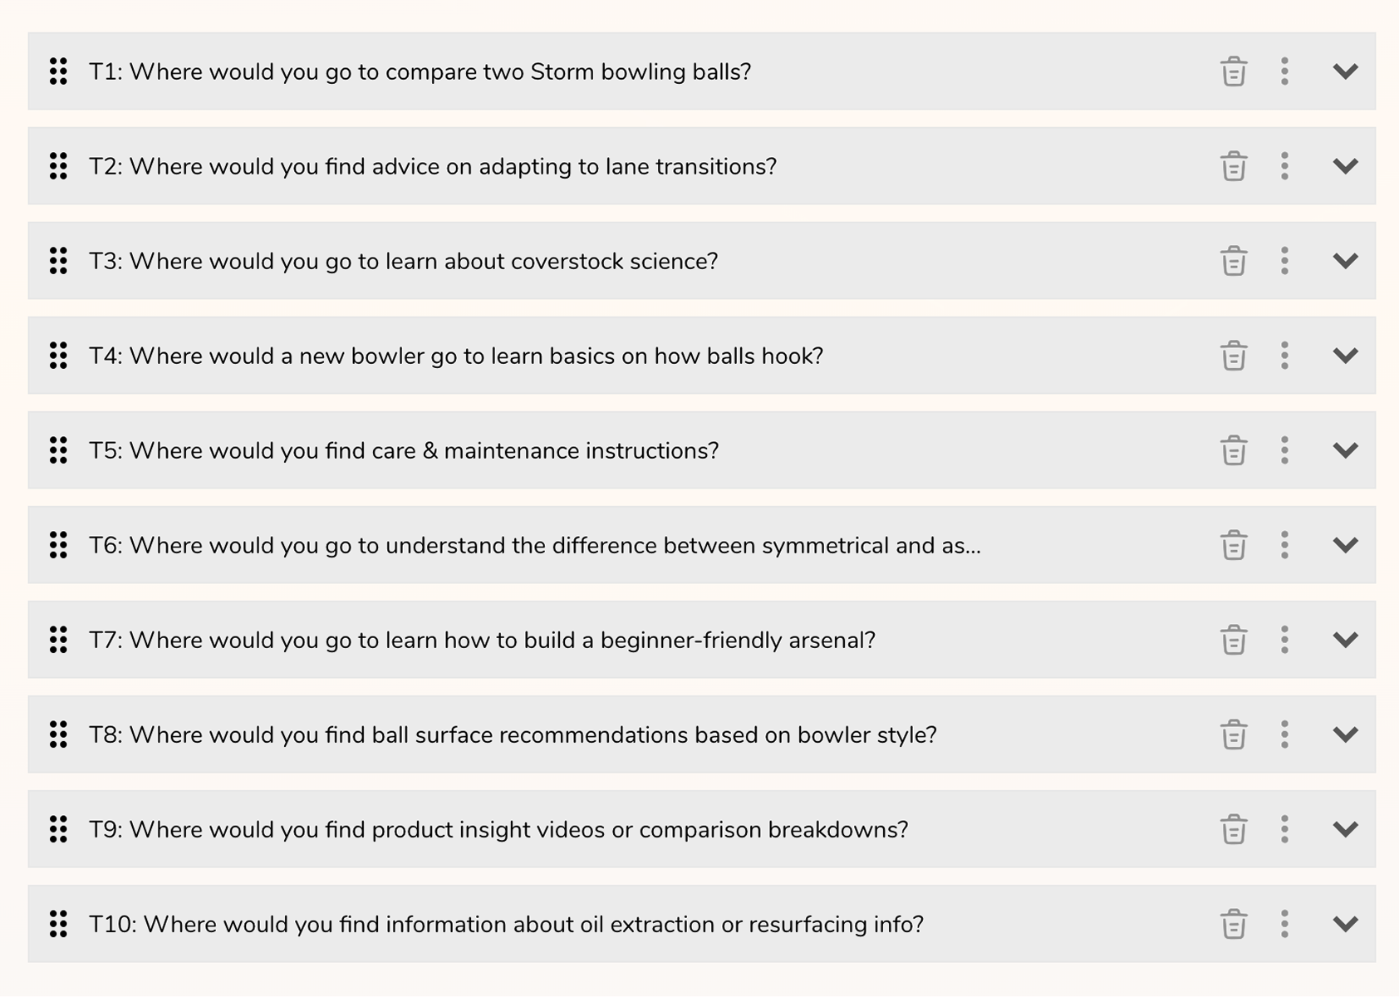Select the T2 lane transitions question text

click(433, 166)
